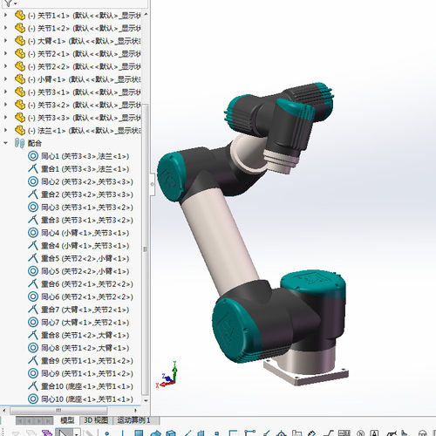
Task: Collapse the 配合 mates folder
Action: (x=5, y=143)
